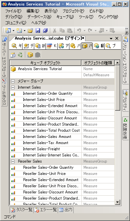Viewport: 130px width, 221px height.
Task: Switch to the KPI tab
Action: [51, 46]
